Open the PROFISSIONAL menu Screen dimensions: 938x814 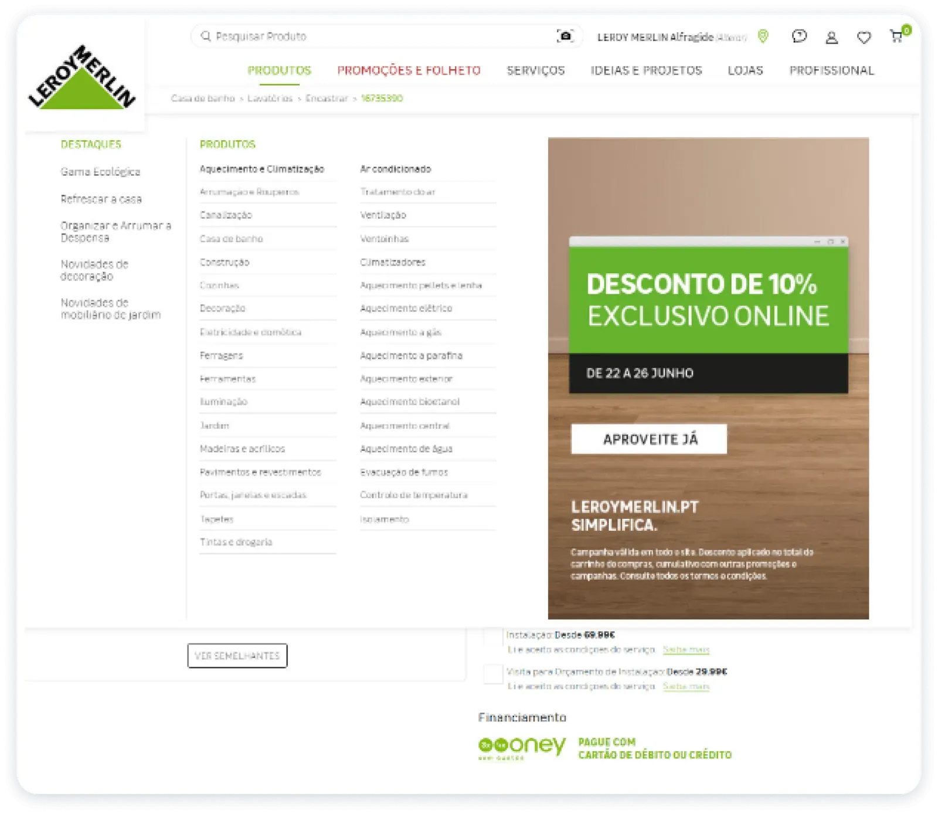click(x=831, y=70)
